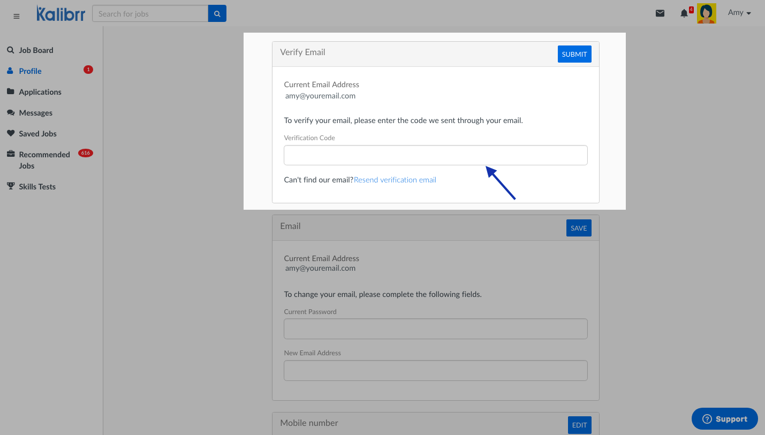Click the Kalibrr logo

60,14
